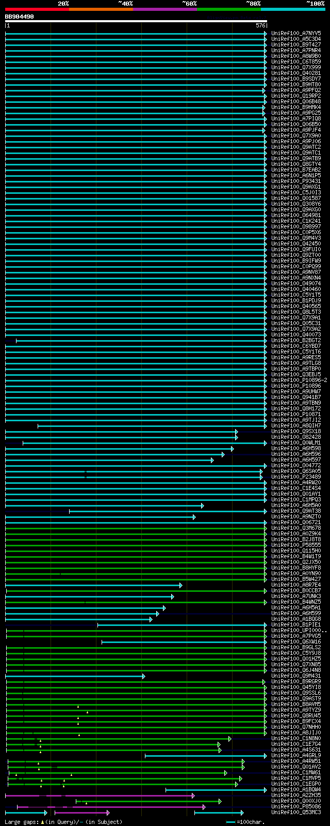The image size is (330, 826).
Task: Select hit label UniRef100_Q40073
Action: (296, 334)
